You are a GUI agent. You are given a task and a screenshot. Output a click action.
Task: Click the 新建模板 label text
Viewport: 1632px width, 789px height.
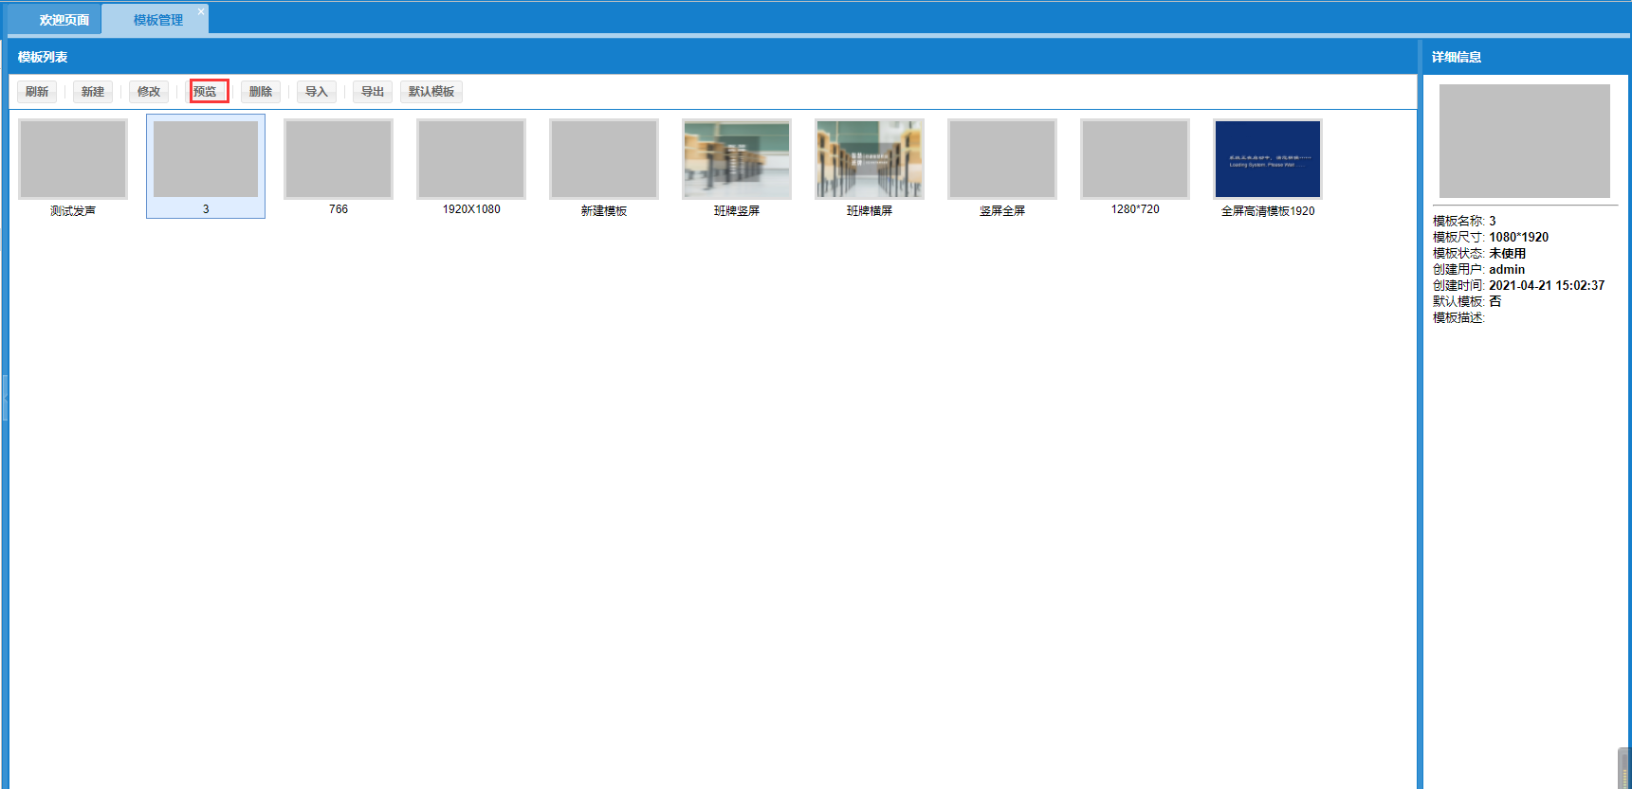604,211
